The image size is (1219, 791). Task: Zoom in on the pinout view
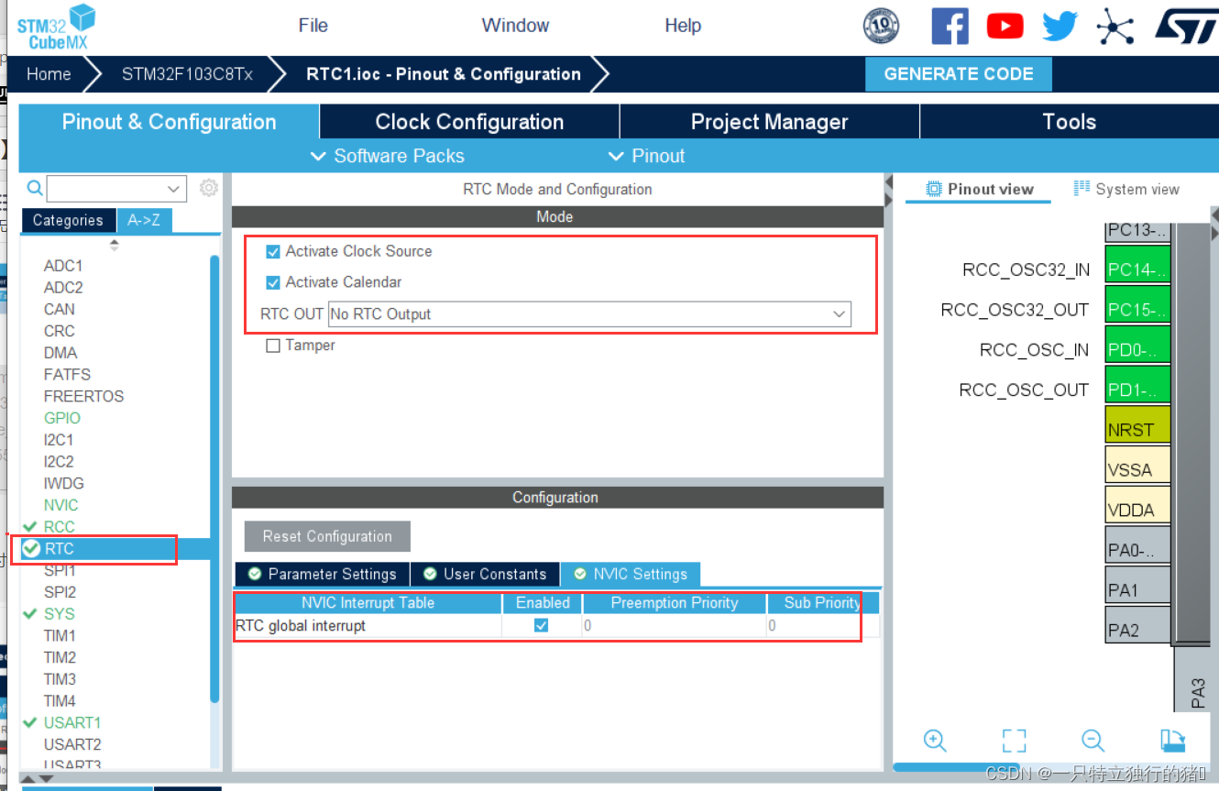click(935, 740)
